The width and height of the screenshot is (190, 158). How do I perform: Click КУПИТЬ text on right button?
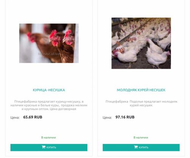coord(144,147)
